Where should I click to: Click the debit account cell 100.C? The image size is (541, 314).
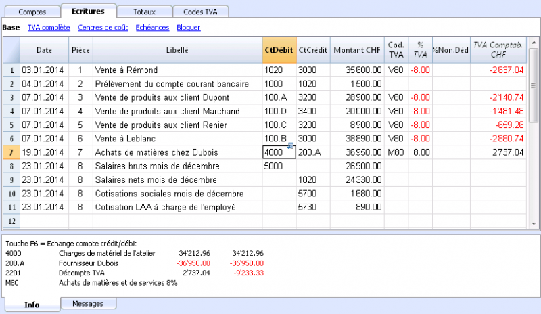[x=279, y=125]
